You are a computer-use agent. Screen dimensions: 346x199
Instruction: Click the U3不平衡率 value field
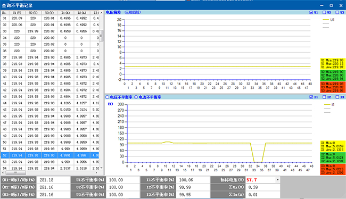123,195
